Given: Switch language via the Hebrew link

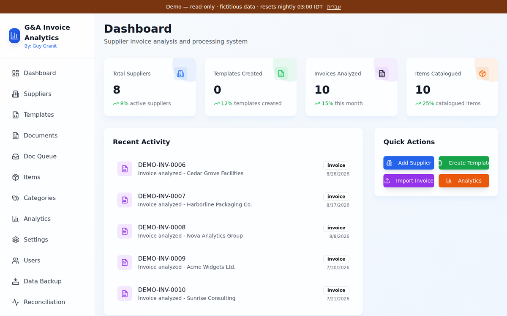Looking at the screenshot, I should [x=334, y=7].
